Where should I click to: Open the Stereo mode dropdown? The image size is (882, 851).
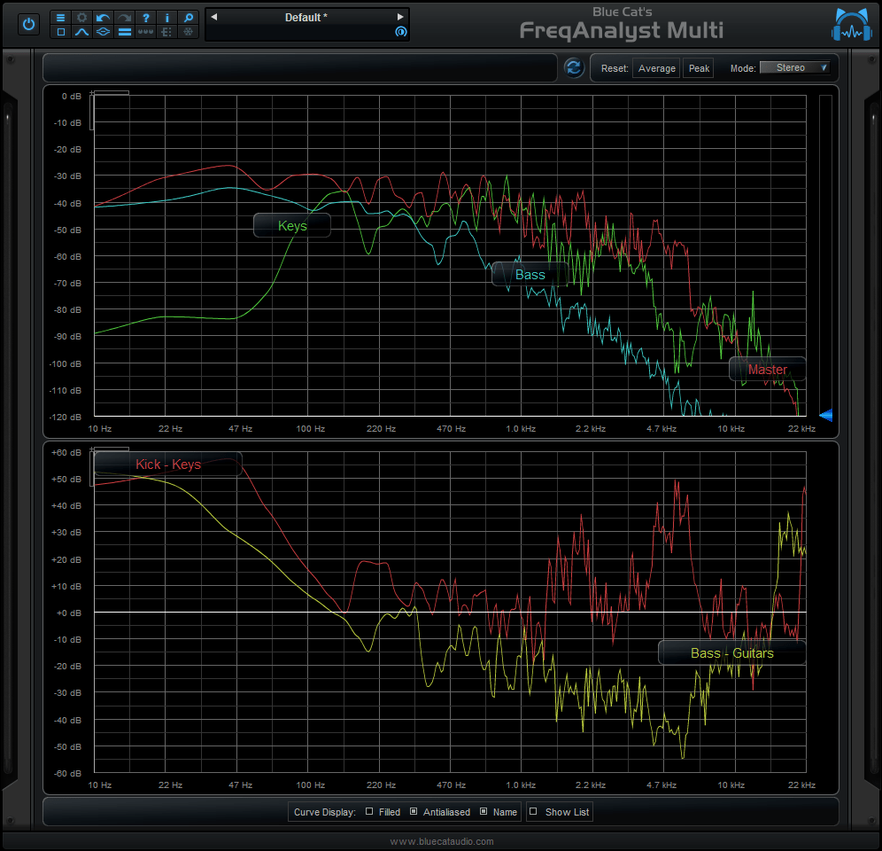click(x=796, y=67)
